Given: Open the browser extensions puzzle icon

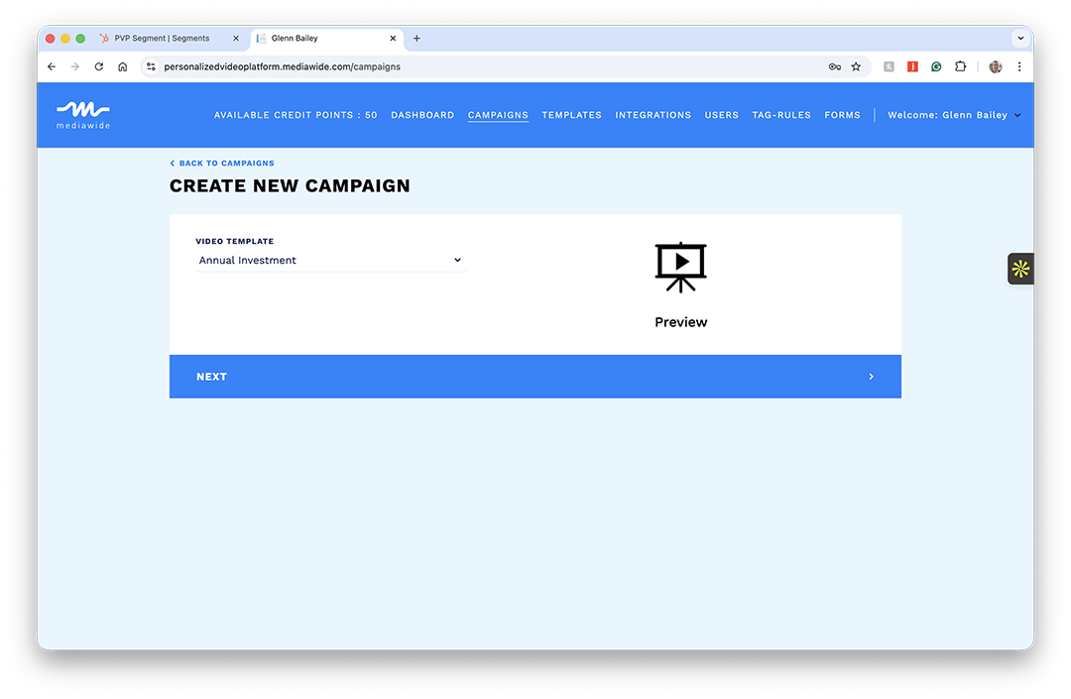Looking at the screenshot, I should [960, 66].
